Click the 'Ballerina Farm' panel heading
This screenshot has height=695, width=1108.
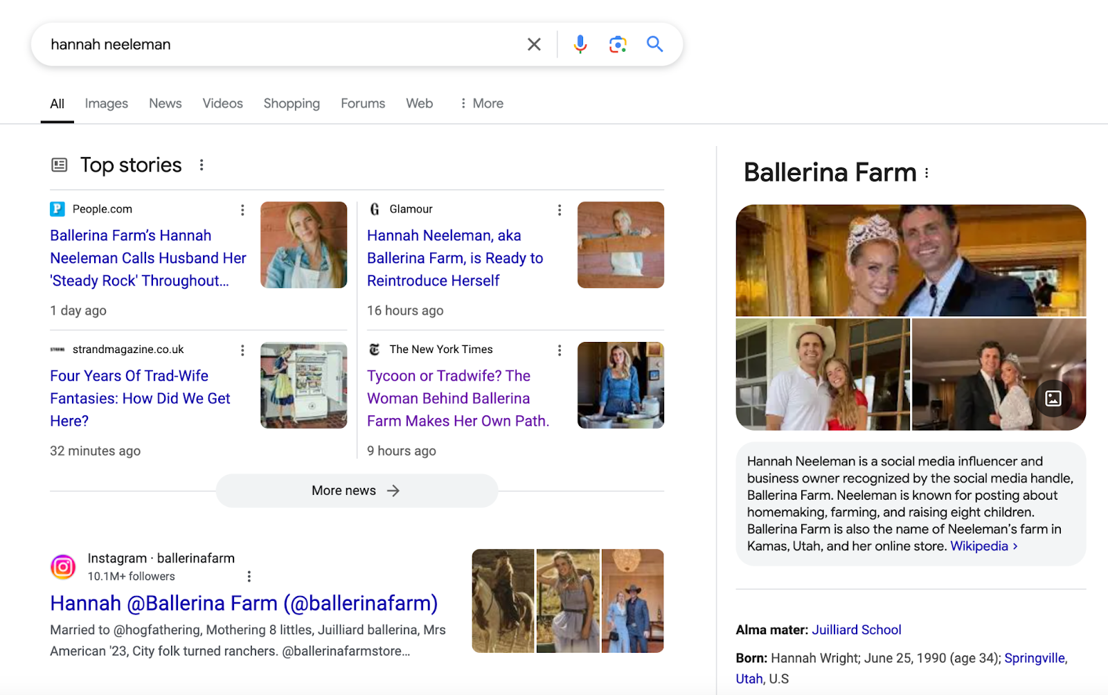830,172
